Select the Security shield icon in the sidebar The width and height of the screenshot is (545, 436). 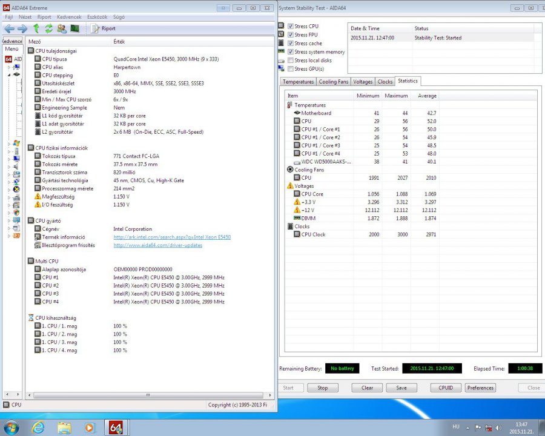click(x=16, y=212)
